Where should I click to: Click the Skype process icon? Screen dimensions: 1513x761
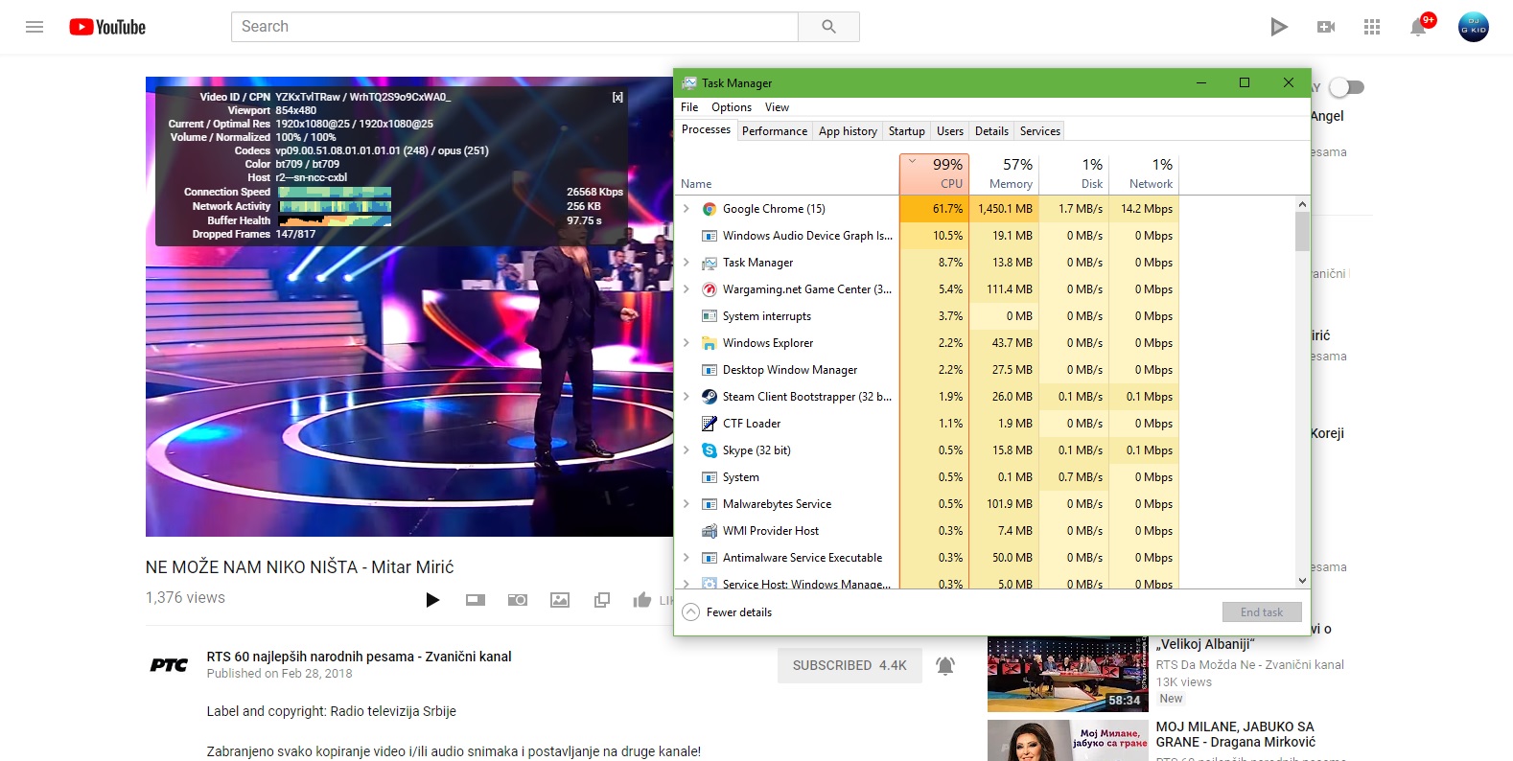710,450
